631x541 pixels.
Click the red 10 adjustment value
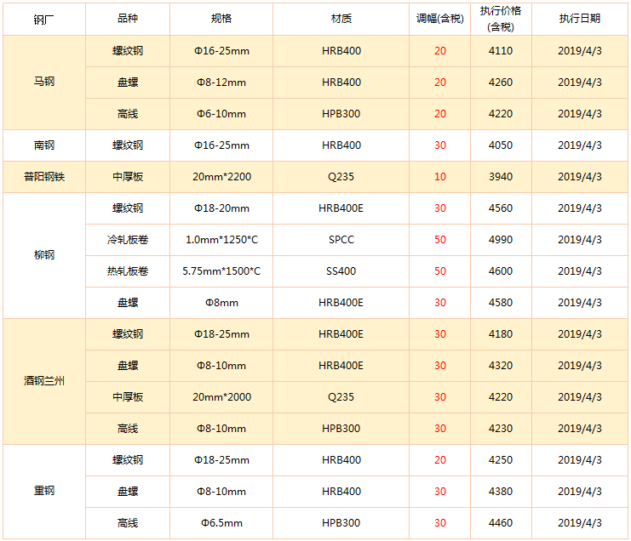(440, 177)
